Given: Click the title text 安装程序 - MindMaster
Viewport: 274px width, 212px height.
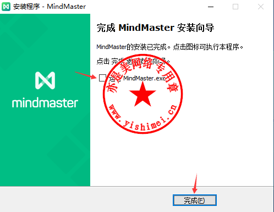Looking at the screenshot, I should click(x=50, y=7).
